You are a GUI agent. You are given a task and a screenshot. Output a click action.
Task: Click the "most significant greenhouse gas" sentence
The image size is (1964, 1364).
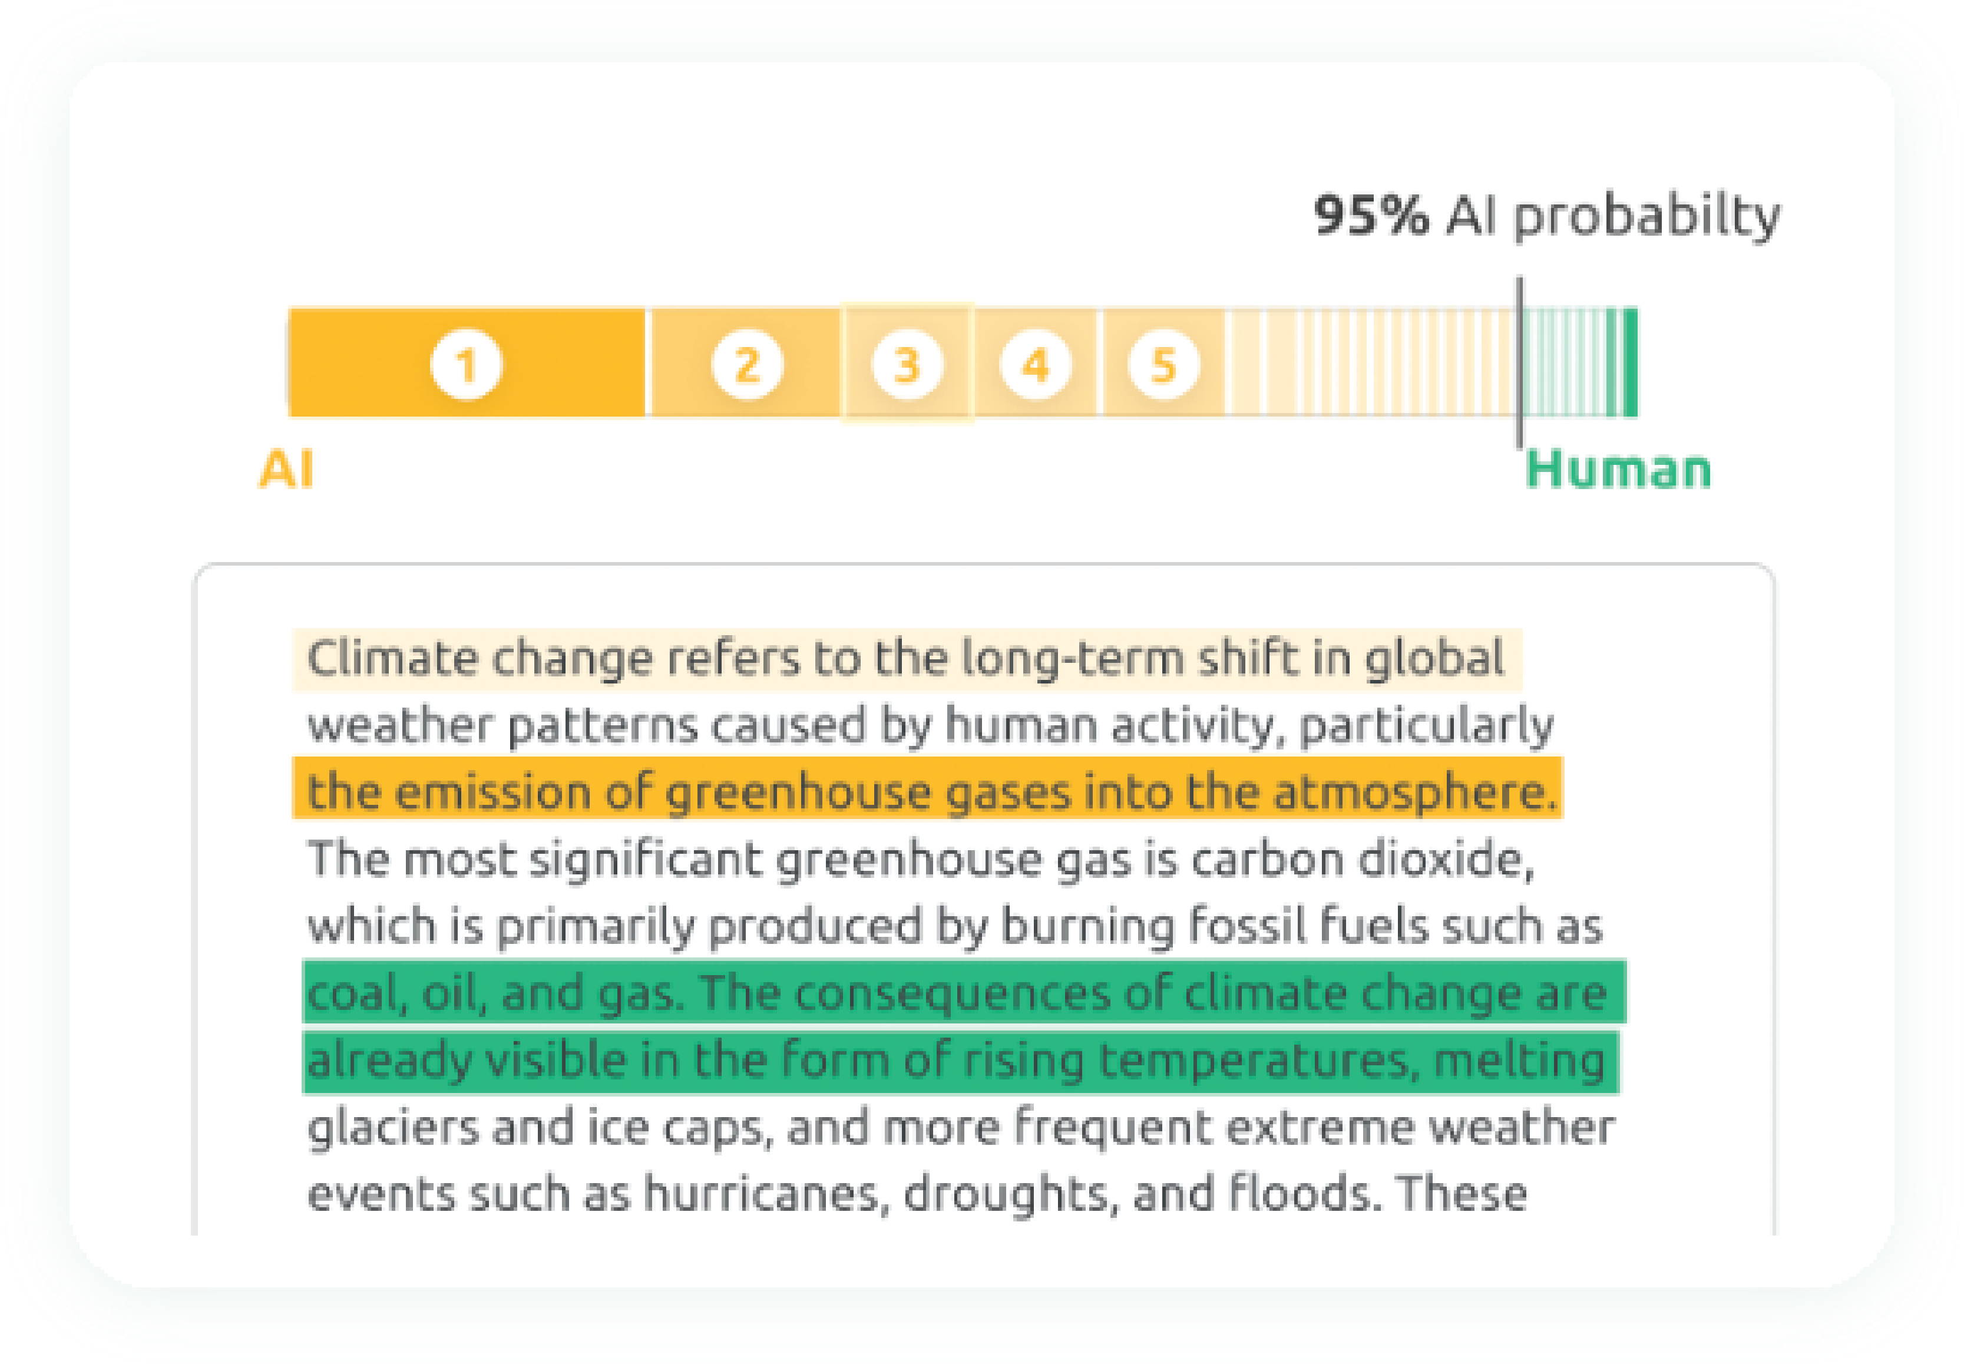[x=921, y=858]
